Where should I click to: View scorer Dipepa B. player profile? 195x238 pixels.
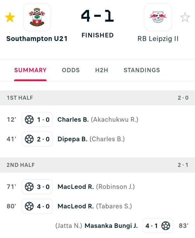(72, 139)
